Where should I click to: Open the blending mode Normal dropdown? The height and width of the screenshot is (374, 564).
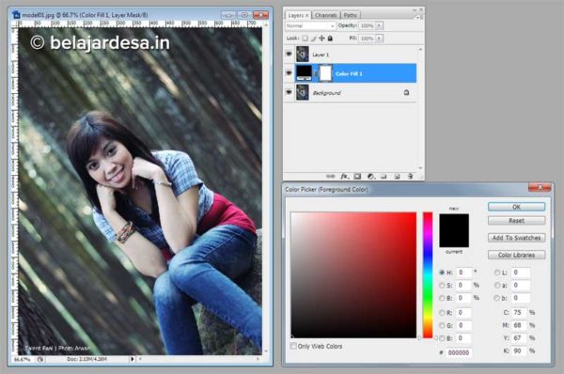pyautogui.click(x=310, y=26)
